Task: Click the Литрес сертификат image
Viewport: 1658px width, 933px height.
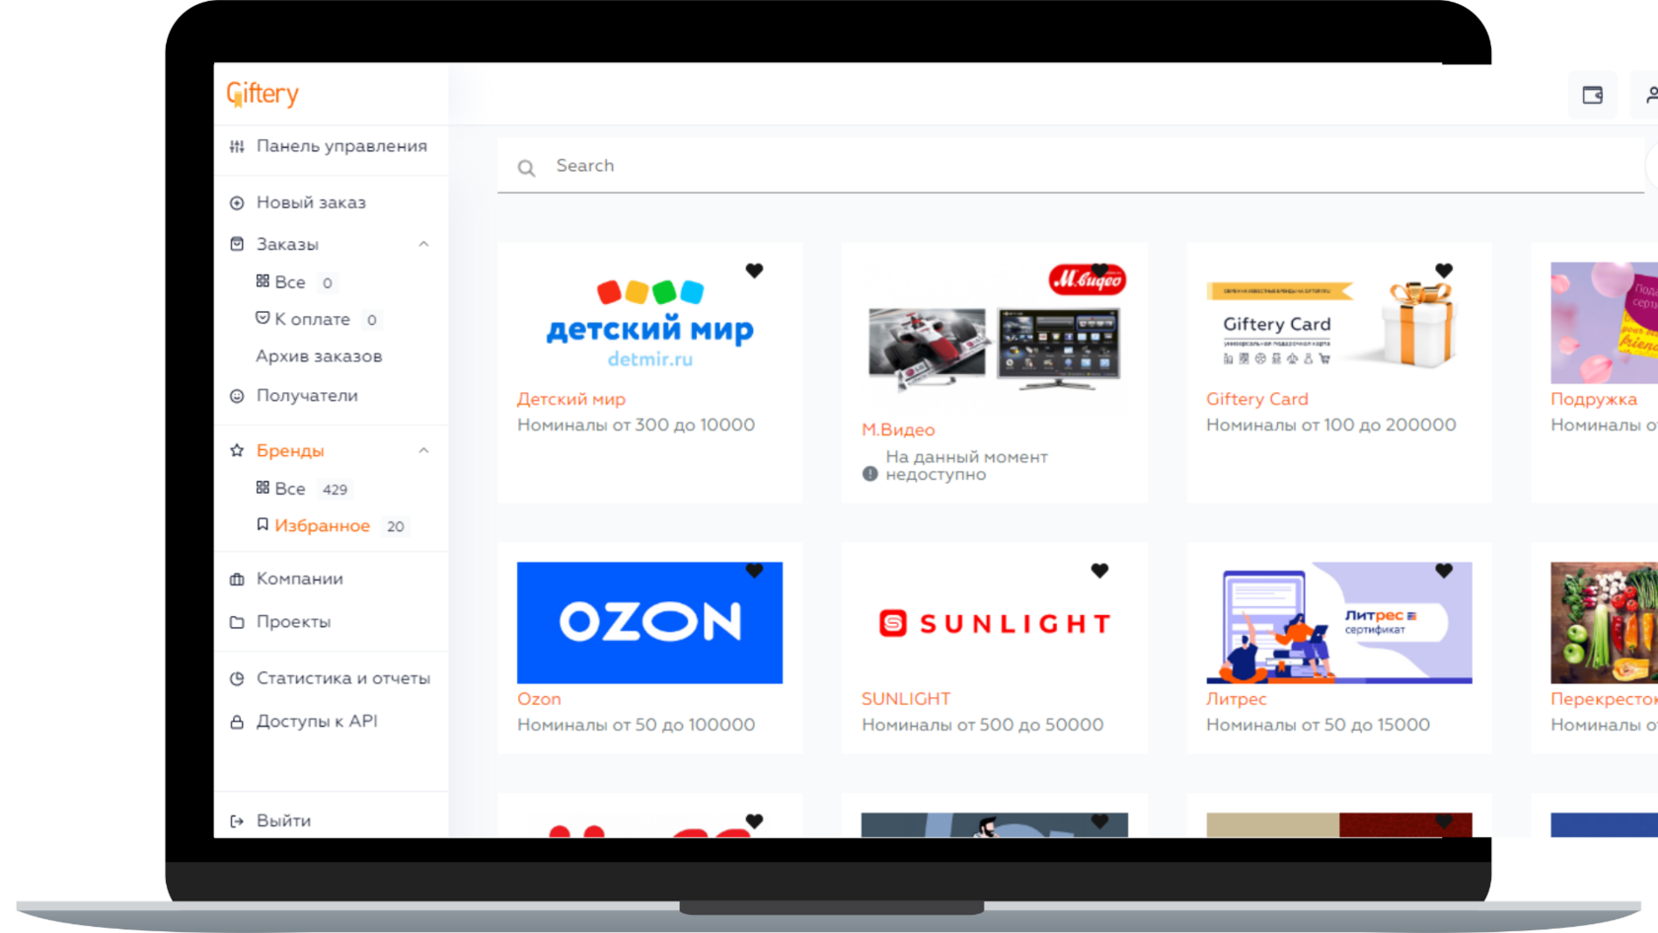Action: click(1339, 623)
